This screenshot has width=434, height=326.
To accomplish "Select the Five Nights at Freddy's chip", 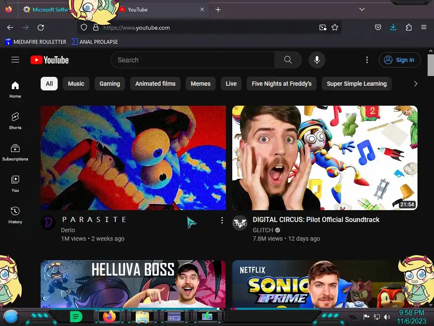I will 281,84.
